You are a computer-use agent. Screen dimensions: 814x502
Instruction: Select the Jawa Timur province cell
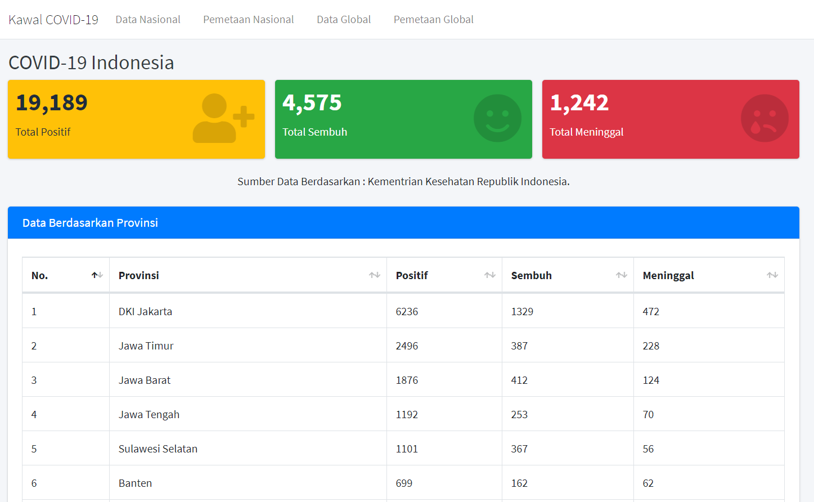click(248, 346)
